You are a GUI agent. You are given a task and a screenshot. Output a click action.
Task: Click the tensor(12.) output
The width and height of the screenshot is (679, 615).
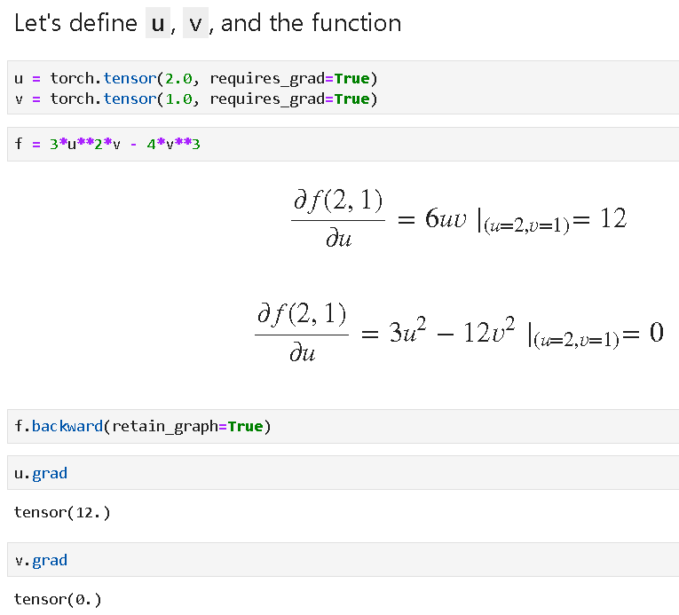pos(62,512)
